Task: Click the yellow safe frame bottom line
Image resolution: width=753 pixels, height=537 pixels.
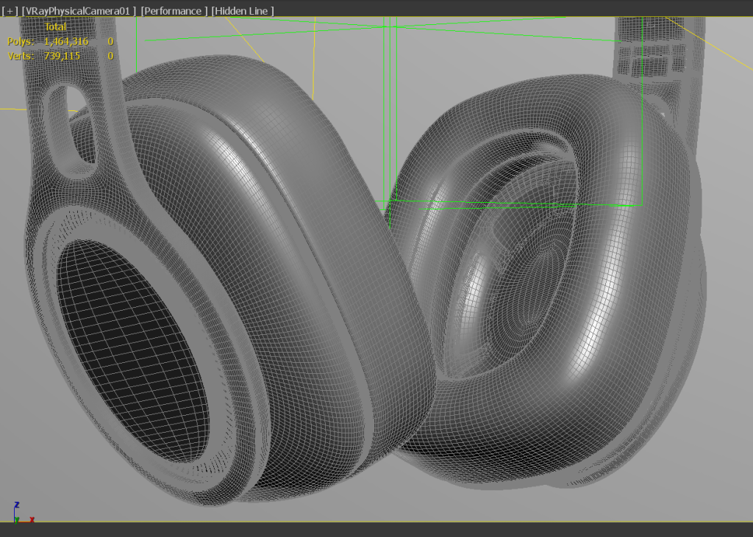Action: pos(376,522)
